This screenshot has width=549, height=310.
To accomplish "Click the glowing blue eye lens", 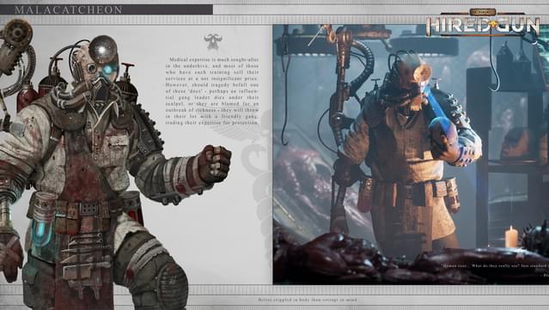I will 108,69.
